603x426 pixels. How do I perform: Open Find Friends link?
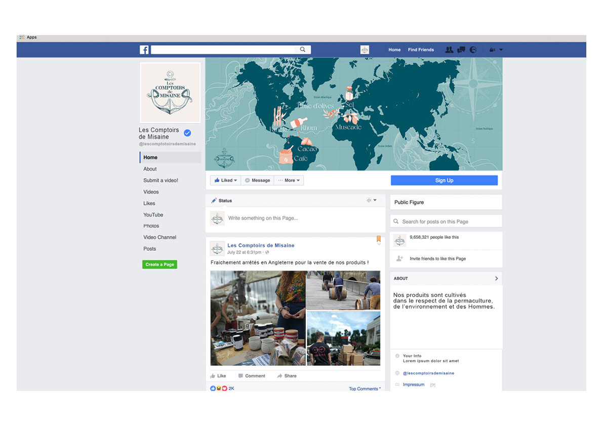point(421,50)
